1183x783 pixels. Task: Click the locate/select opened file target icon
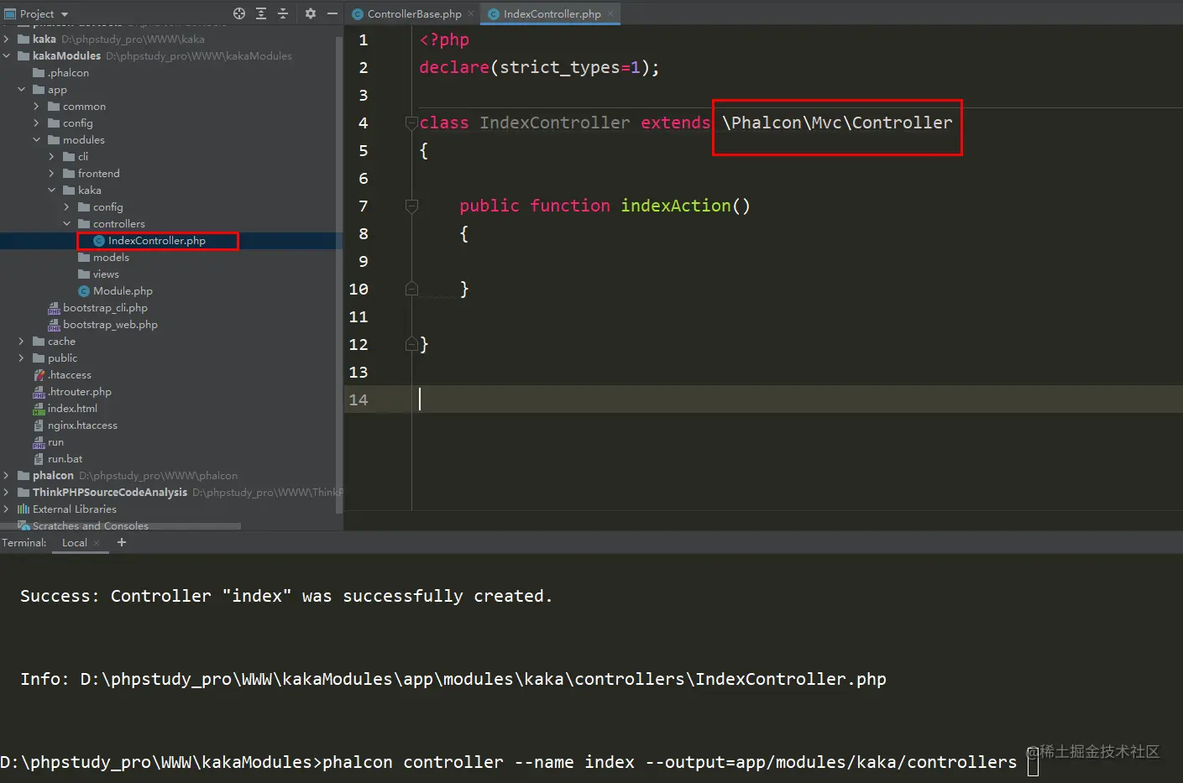[239, 13]
